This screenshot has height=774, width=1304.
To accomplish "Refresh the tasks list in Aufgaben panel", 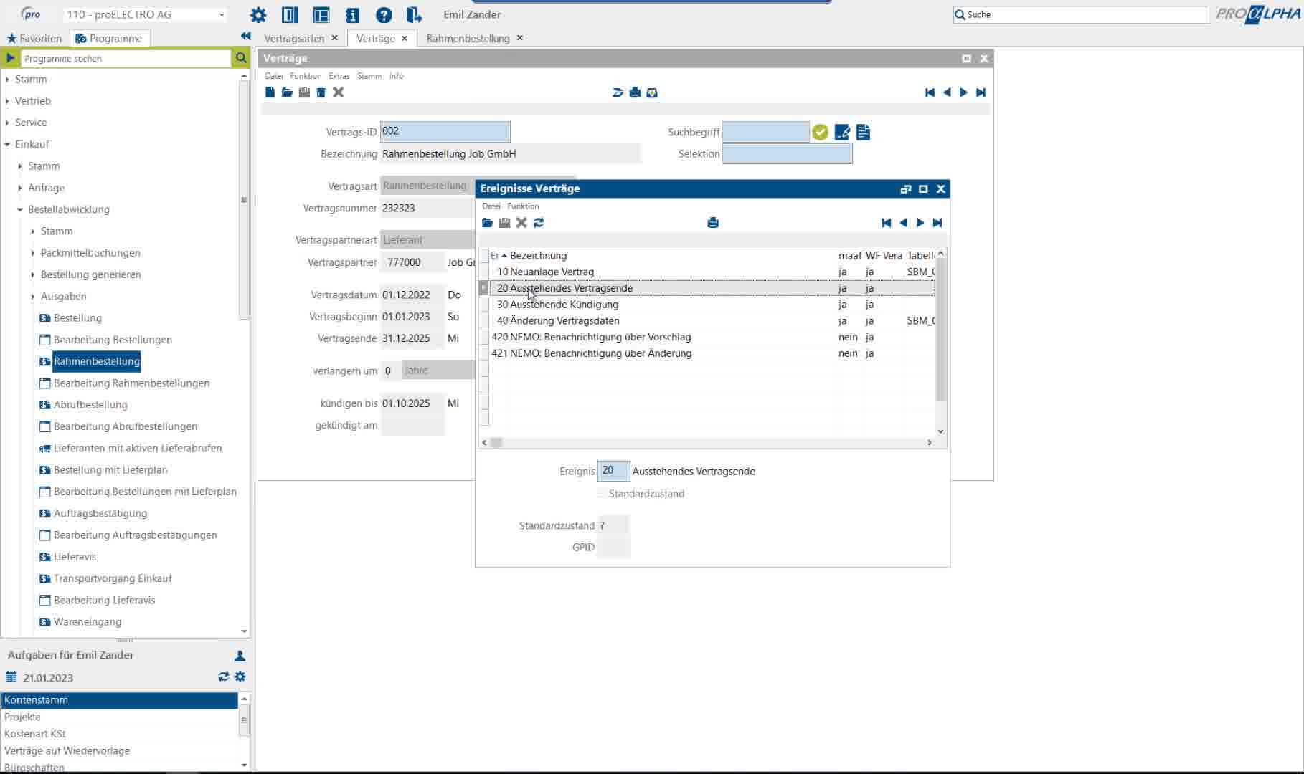I will (x=224, y=677).
